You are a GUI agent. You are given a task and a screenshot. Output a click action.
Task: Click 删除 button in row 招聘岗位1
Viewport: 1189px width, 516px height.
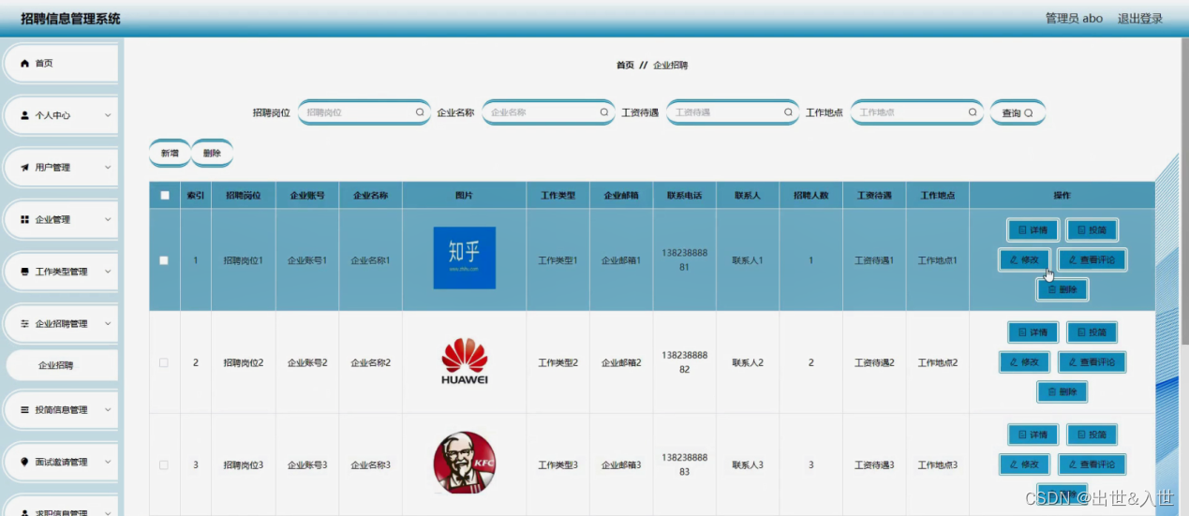click(1062, 289)
